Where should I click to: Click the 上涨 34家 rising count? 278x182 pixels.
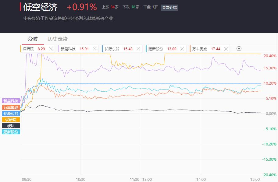110,7
